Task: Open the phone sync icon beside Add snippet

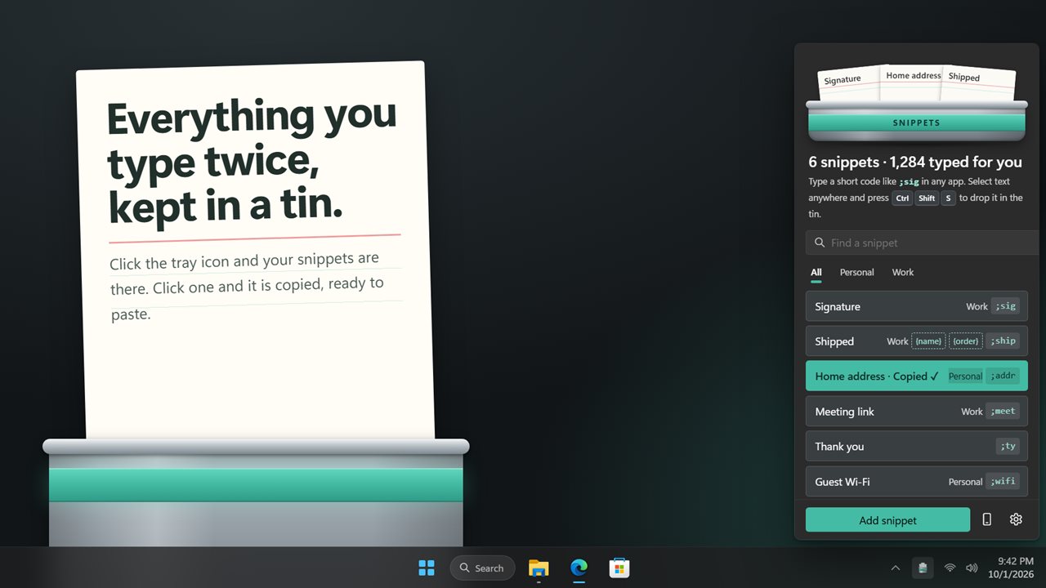Action: (986, 519)
